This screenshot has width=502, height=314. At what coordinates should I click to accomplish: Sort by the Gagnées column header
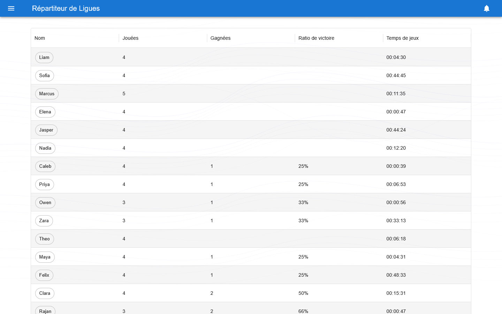pos(220,38)
